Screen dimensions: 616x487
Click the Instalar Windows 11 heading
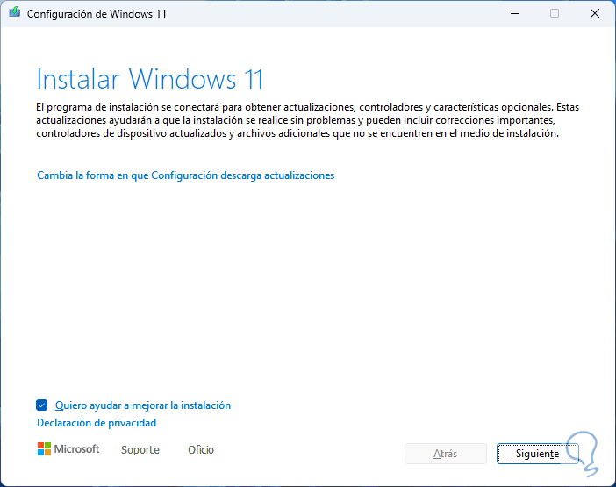[x=150, y=79]
